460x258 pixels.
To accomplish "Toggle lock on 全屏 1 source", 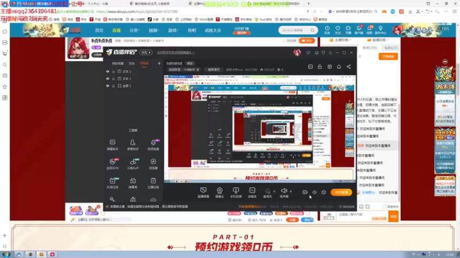I will pos(113,85).
